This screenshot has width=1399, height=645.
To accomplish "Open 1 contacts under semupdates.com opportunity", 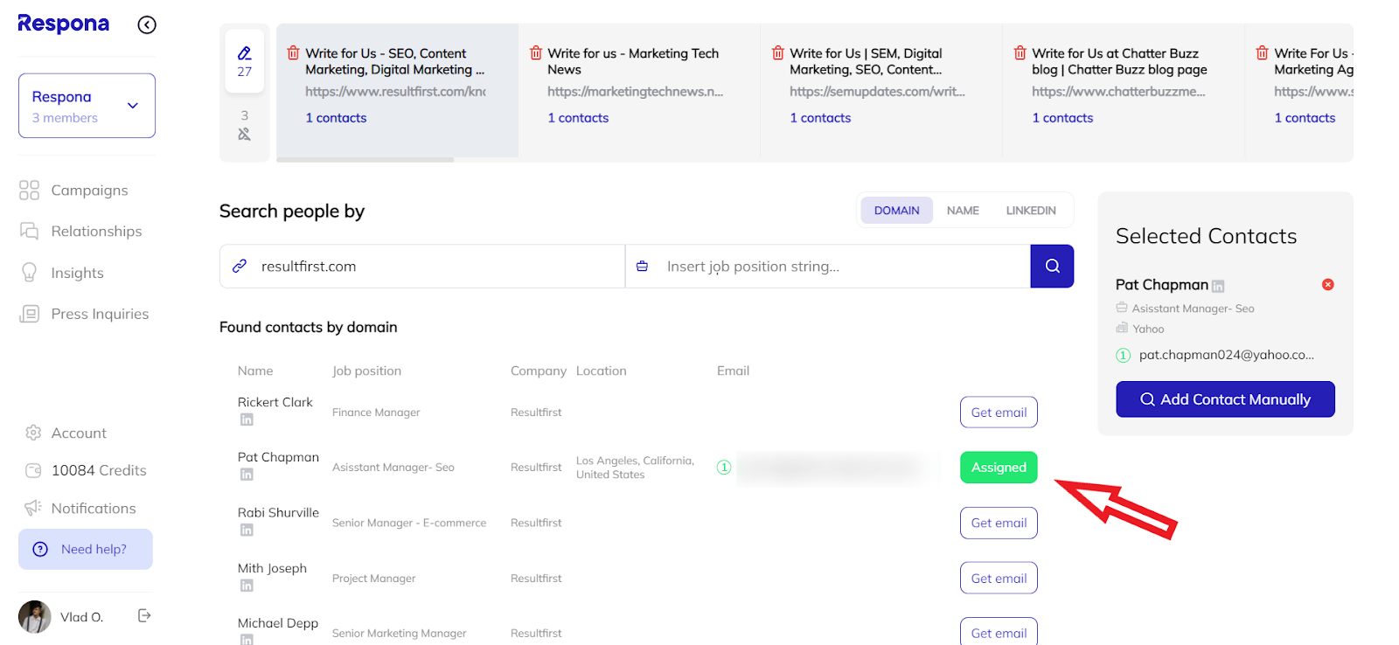I will (820, 118).
